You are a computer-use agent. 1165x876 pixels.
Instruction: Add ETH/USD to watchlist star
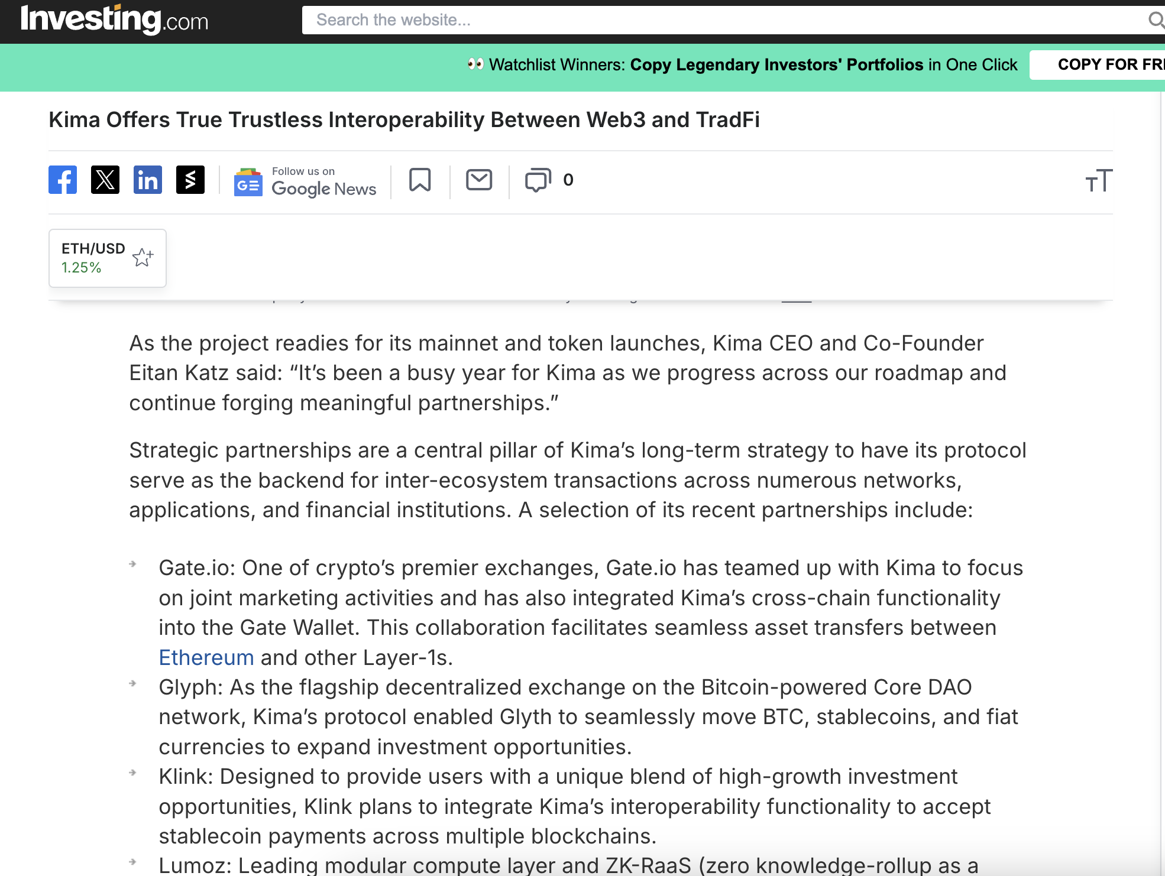pos(143,258)
